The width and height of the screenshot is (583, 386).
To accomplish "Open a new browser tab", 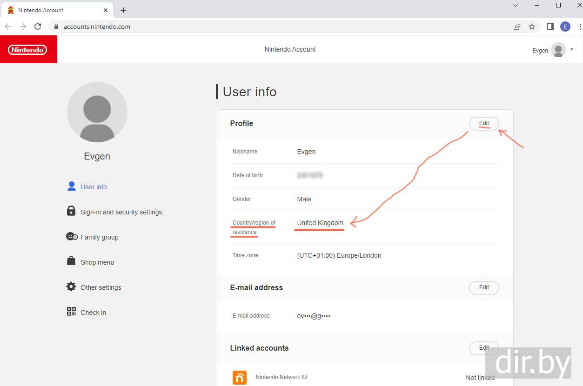I will pyautogui.click(x=123, y=10).
